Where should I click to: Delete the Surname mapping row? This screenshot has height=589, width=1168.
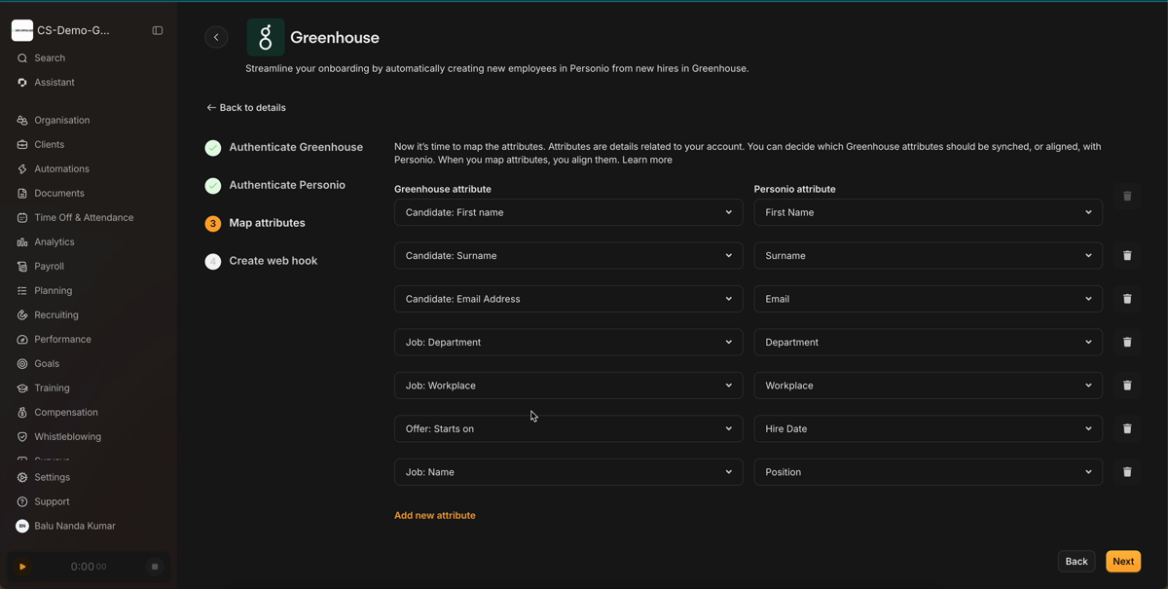click(x=1127, y=256)
